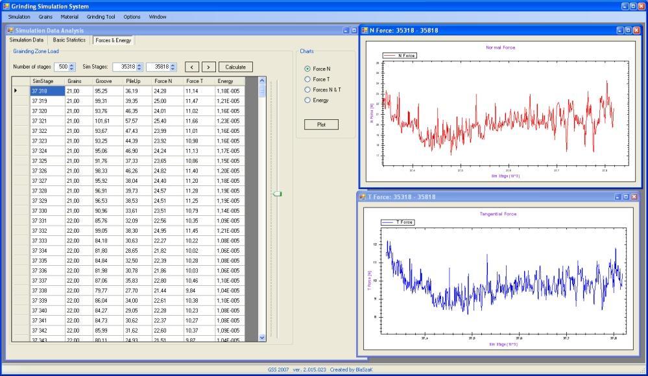This screenshot has height=376, width=648.
Task: Switch to the Basic Statistics tab
Action: pos(69,40)
